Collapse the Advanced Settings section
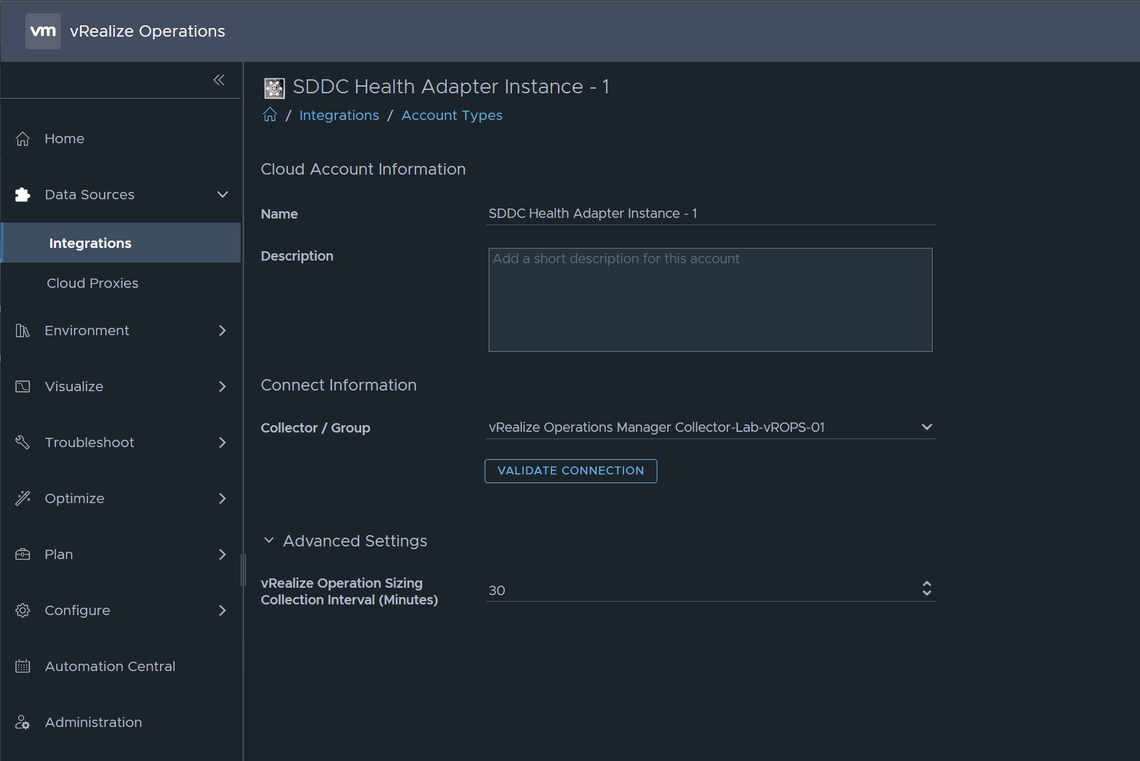1140x761 pixels. click(269, 540)
